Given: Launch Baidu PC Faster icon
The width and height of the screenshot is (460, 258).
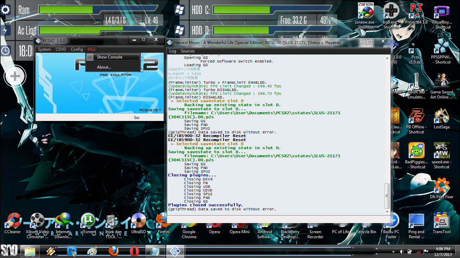Looking at the screenshot, I should tap(391, 226).
